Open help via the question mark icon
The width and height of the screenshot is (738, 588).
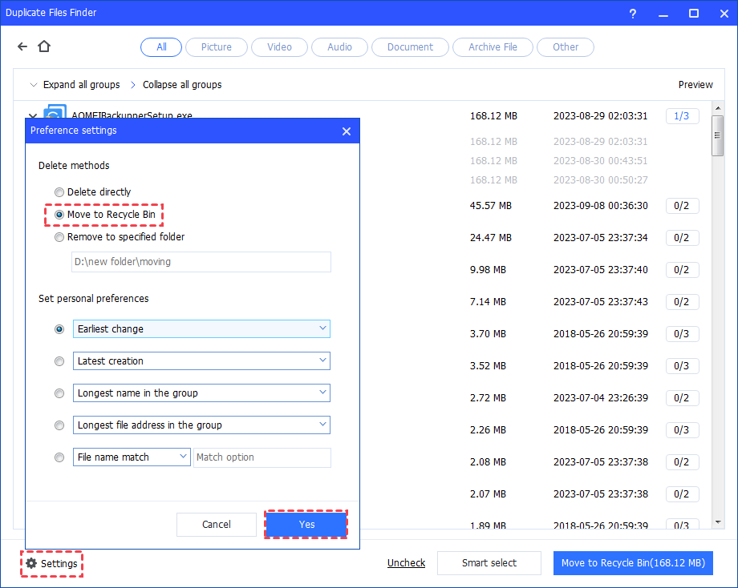(633, 14)
